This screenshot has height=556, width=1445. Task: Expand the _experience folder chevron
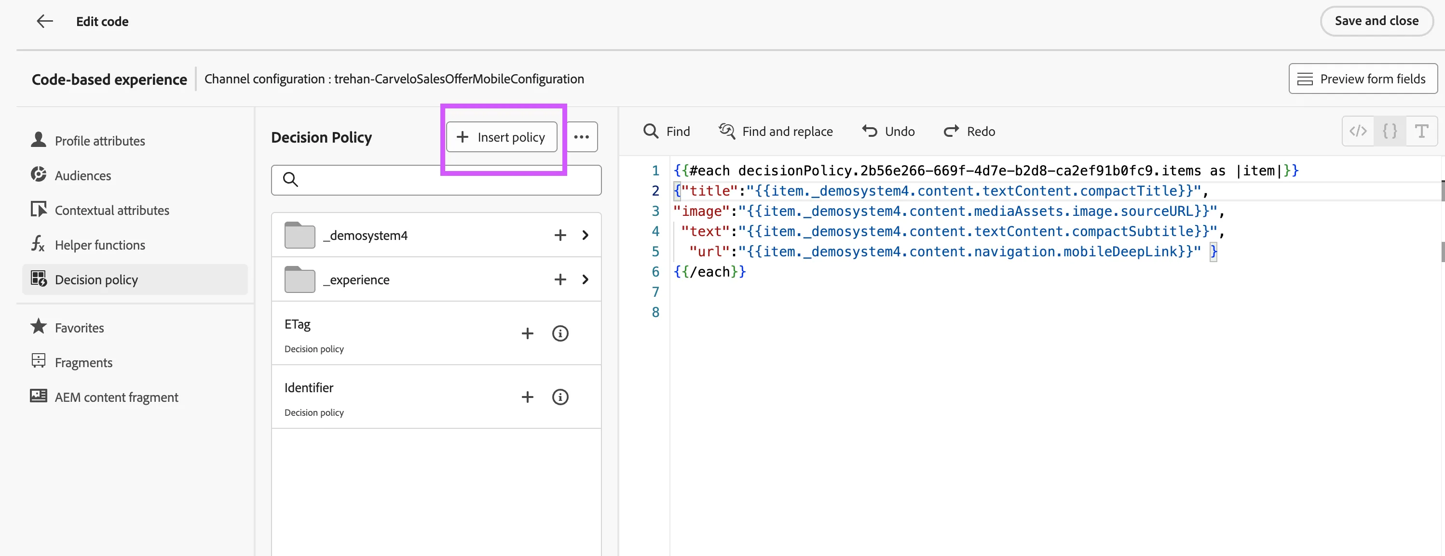point(585,279)
